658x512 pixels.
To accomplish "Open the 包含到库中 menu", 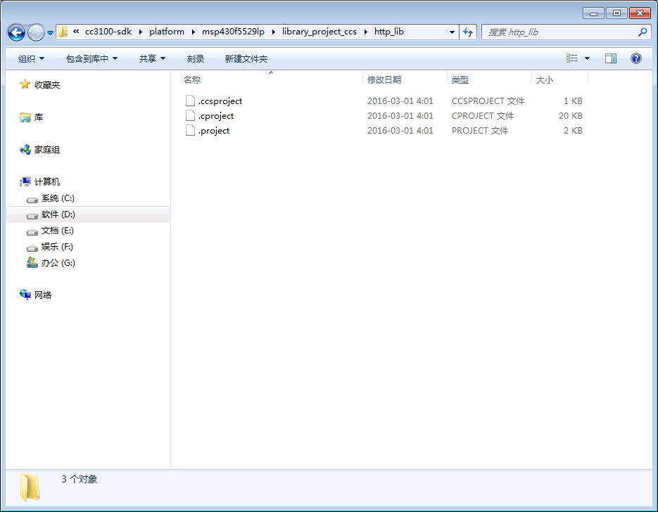I will (91, 58).
